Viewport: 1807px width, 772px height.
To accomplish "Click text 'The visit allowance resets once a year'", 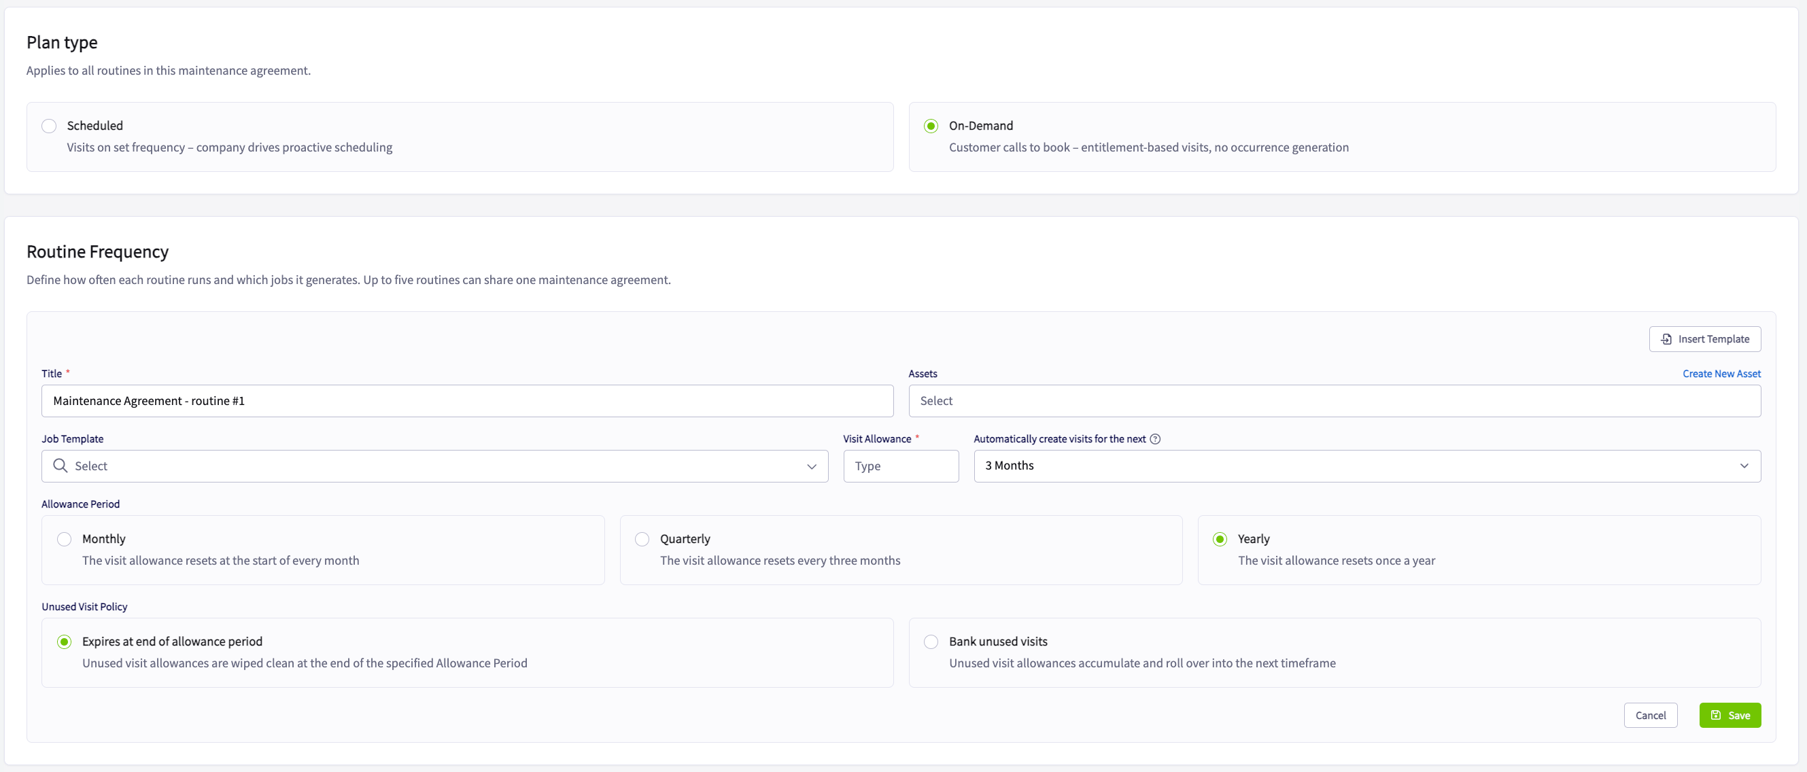I will (x=1337, y=560).
